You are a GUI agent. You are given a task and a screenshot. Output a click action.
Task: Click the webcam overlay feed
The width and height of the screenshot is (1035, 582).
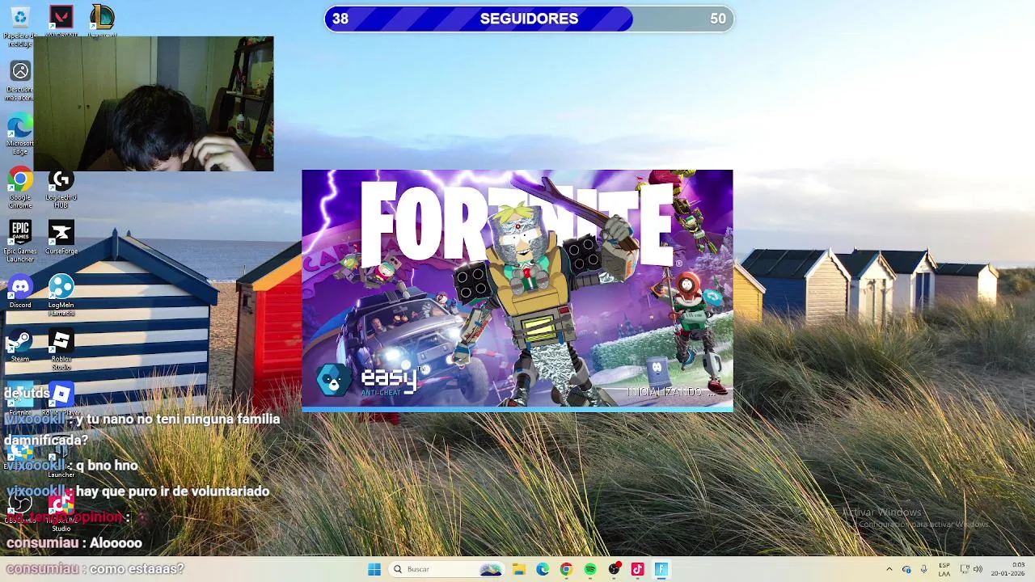pyautogui.click(x=154, y=103)
